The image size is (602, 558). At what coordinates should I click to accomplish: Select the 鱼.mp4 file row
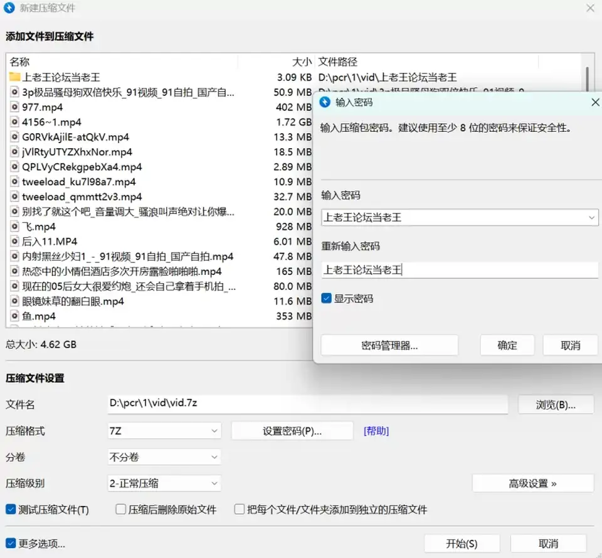pos(160,316)
